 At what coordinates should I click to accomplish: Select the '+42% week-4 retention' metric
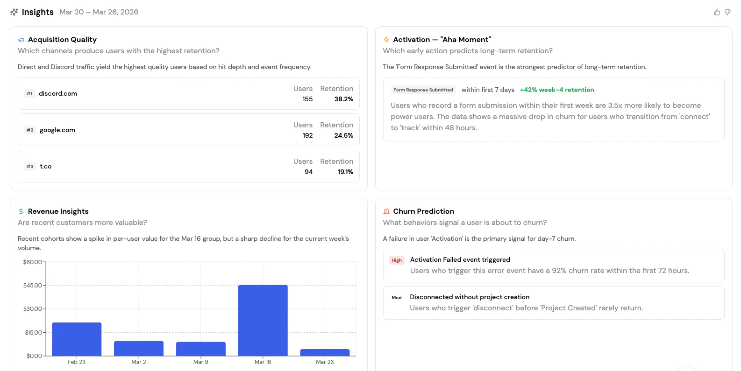click(x=557, y=90)
